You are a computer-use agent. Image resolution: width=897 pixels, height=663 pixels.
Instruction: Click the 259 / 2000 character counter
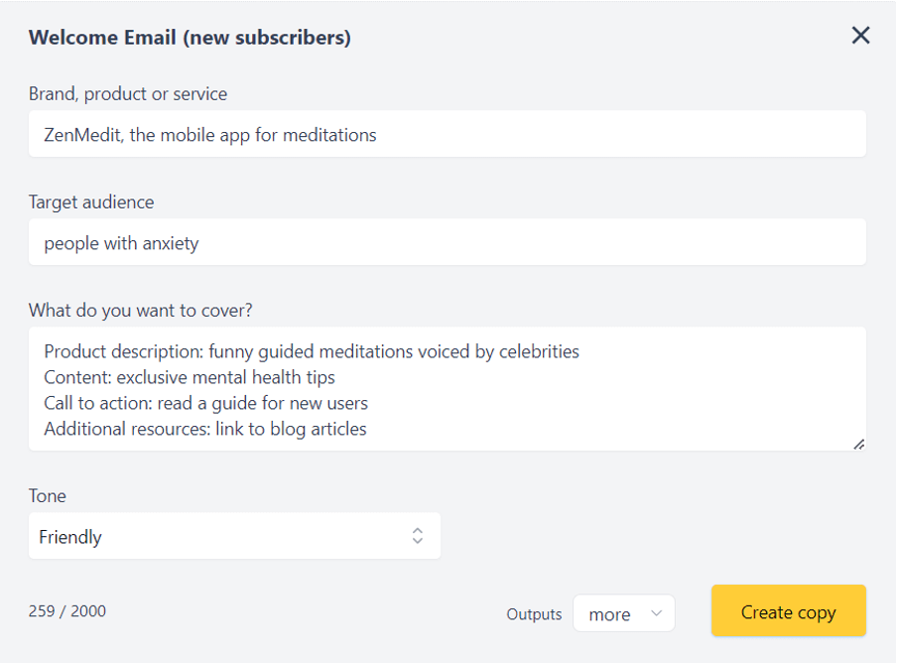[x=66, y=610]
